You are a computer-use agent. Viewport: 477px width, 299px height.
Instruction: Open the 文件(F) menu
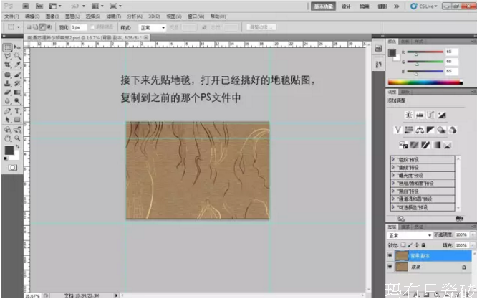[x=11, y=16]
